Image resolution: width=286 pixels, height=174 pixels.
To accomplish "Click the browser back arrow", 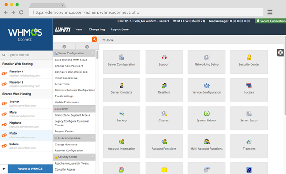I will [6, 12].
